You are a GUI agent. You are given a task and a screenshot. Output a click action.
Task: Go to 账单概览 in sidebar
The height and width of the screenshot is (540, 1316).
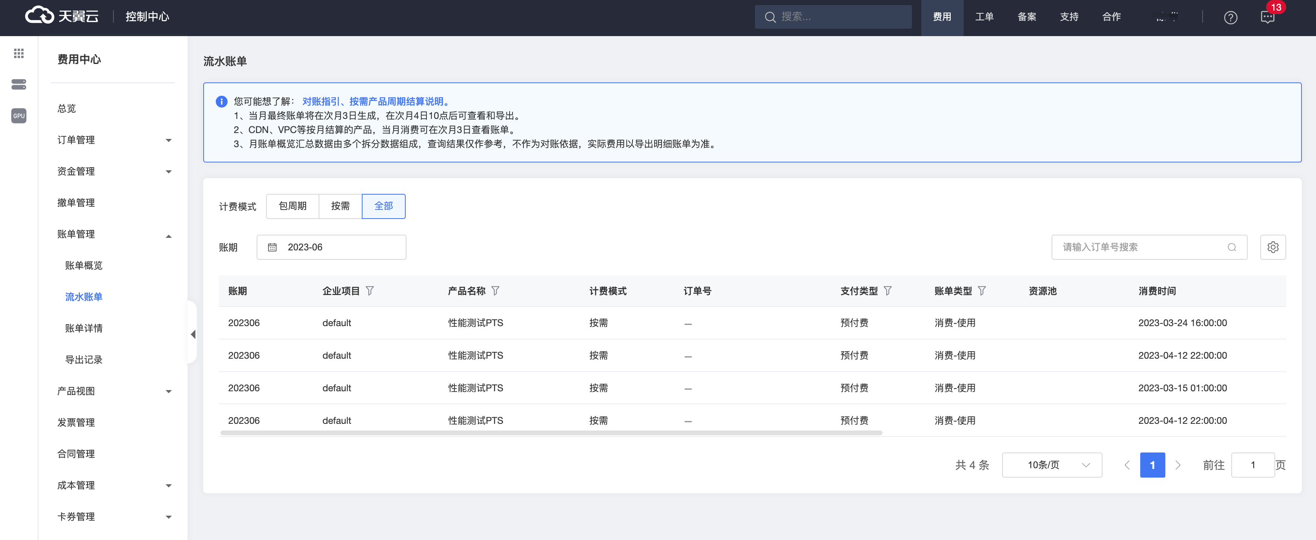coord(84,265)
